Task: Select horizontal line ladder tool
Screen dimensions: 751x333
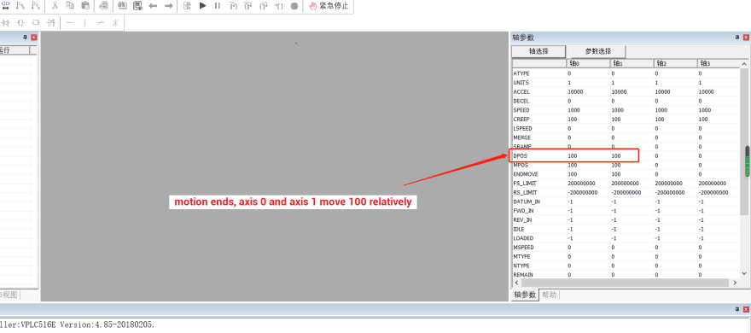Action: (x=70, y=22)
